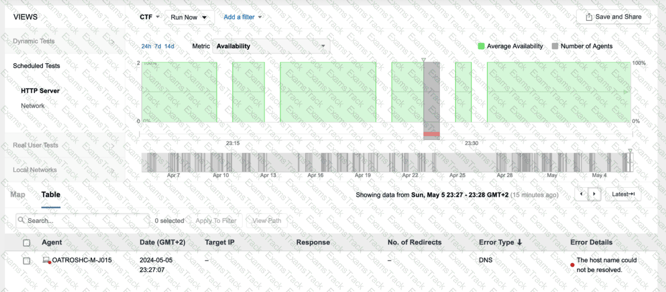666x292 pixels.
Task: Expand the CTF test selector
Action: (150, 17)
